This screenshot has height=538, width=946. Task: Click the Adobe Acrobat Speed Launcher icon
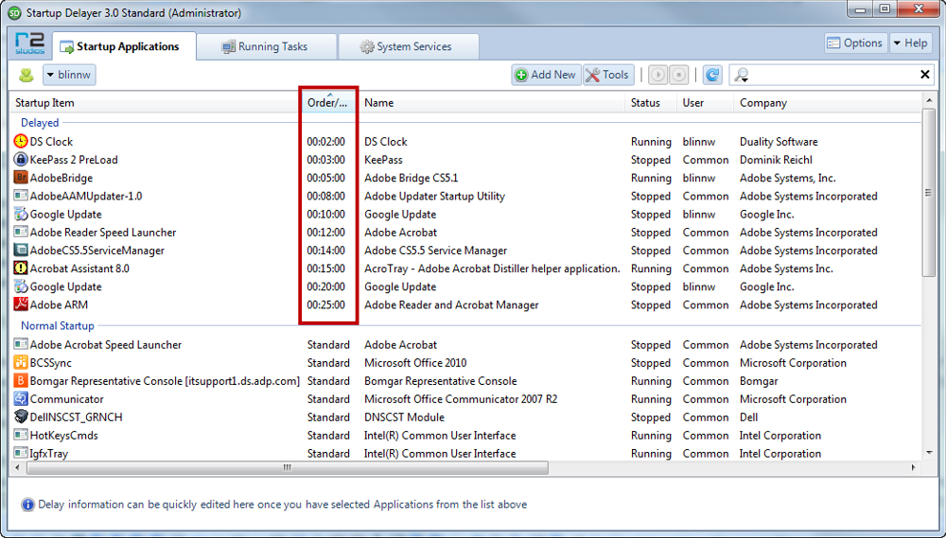(21, 344)
